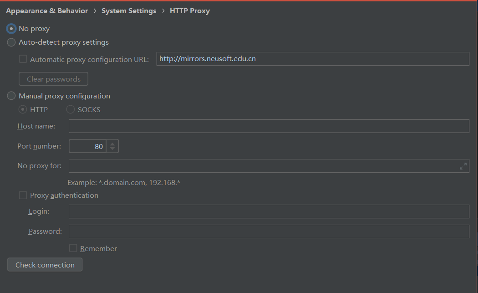Click the HTTP Proxy breadcrumb label
Screen dimensions: 478x293
[190, 10]
